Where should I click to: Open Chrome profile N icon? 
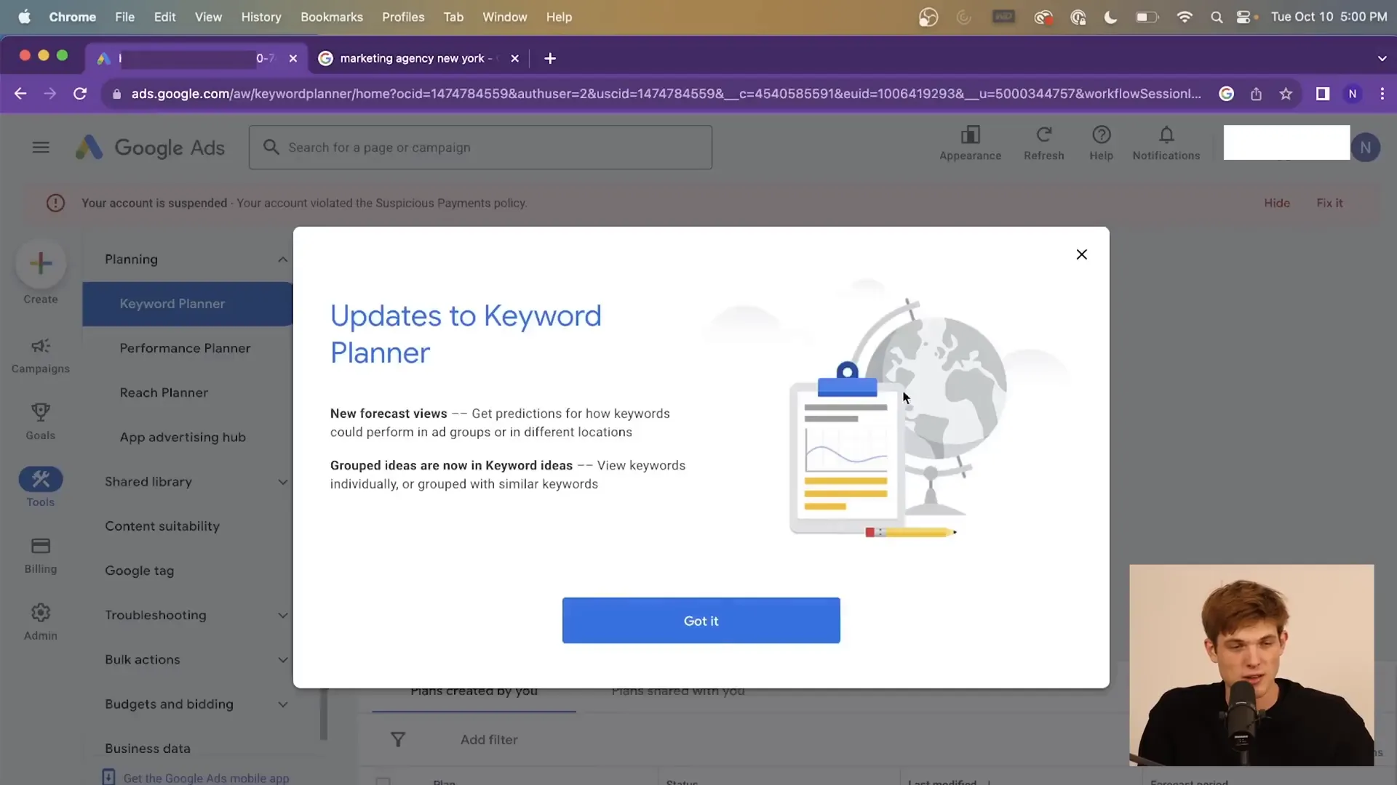point(1352,94)
